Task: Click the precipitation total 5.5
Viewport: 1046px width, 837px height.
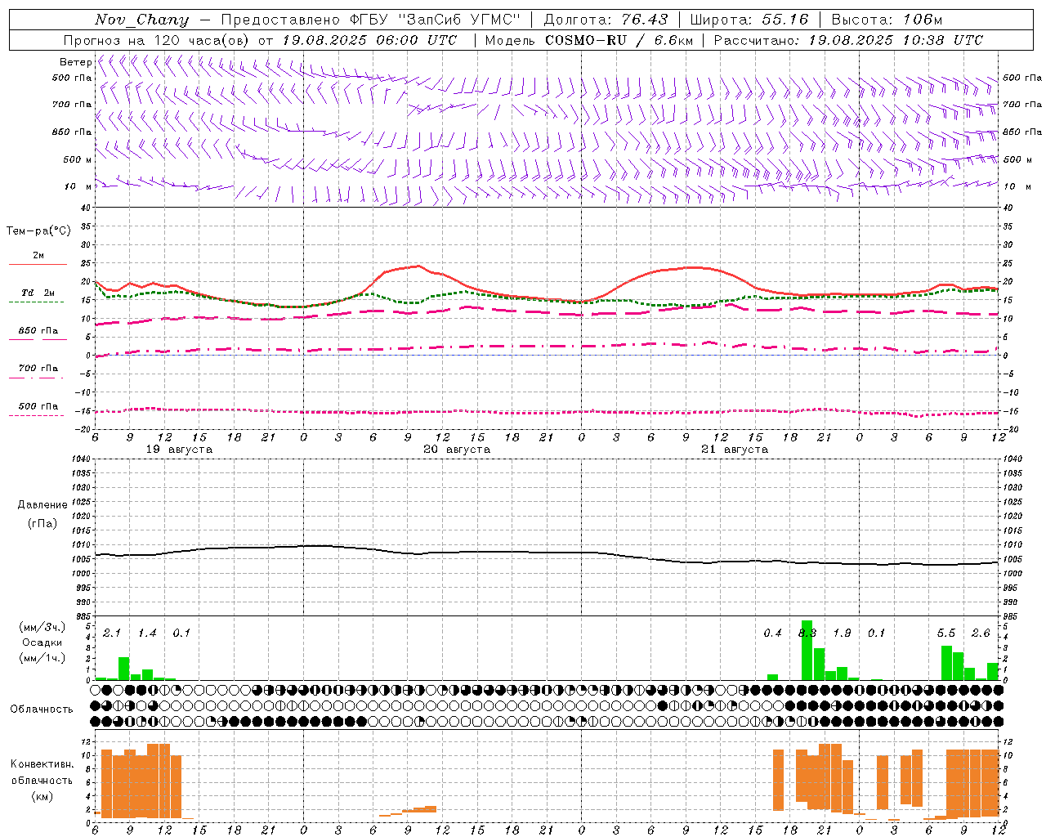Action: click(946, 633)
